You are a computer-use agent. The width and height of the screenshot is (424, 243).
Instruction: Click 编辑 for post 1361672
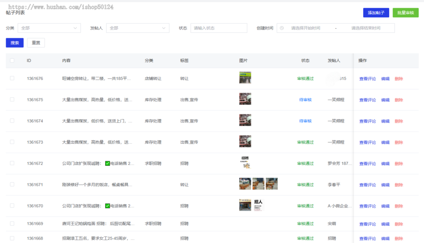(385, 163)
